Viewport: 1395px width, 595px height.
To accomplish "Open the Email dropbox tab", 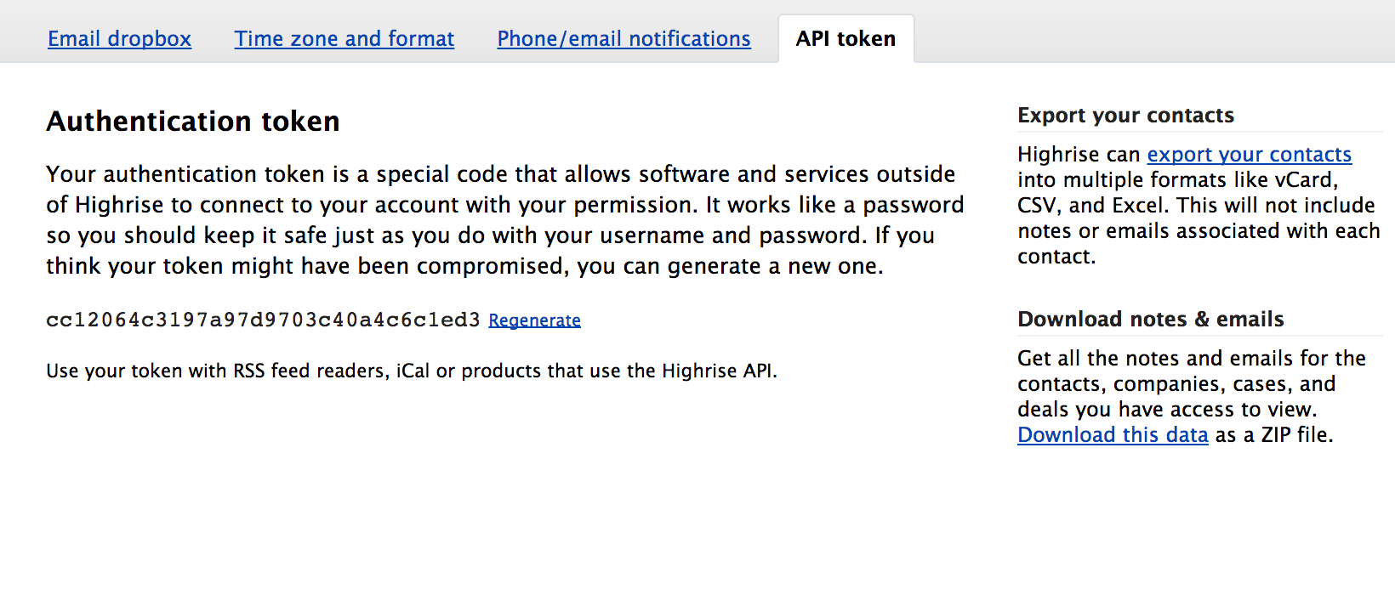I will coord(119,39).
